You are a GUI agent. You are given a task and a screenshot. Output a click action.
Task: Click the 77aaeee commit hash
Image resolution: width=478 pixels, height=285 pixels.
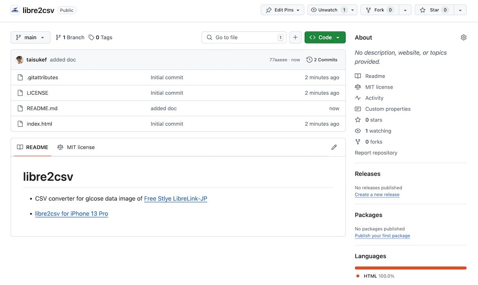[x=278, y=60]
